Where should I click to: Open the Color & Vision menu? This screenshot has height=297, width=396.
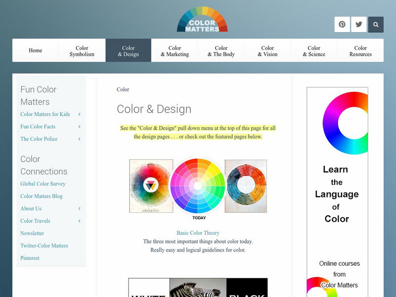267,51
